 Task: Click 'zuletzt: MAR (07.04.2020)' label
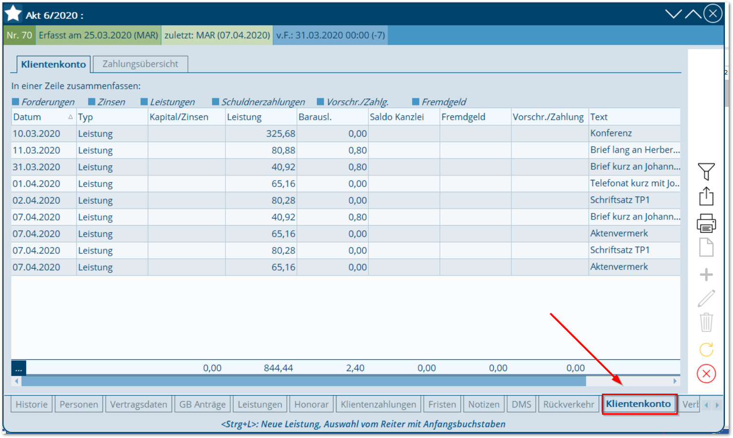point(217,35)
